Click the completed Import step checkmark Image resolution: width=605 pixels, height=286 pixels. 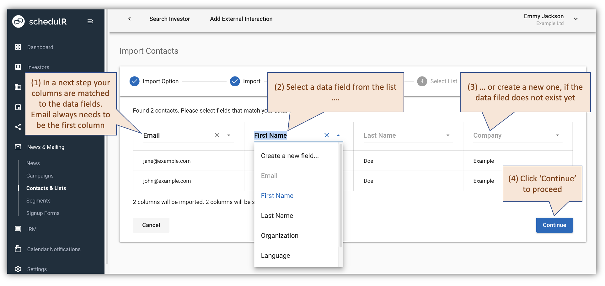click(235, 81)
